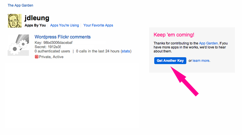
Task: Click the 0 authenticated users text
Action: click(x=52, y=51)
